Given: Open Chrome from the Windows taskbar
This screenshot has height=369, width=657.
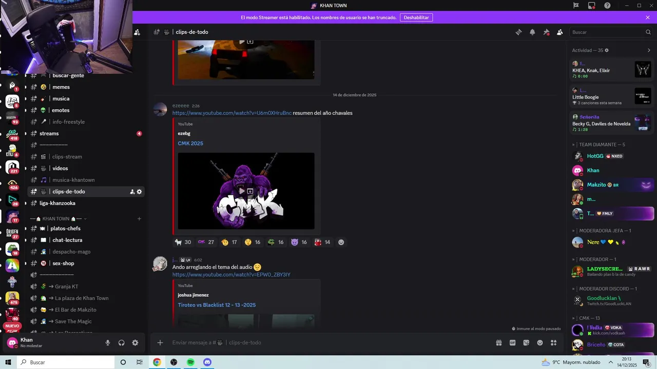Looking at the screenshot, I should click(157, 362).
